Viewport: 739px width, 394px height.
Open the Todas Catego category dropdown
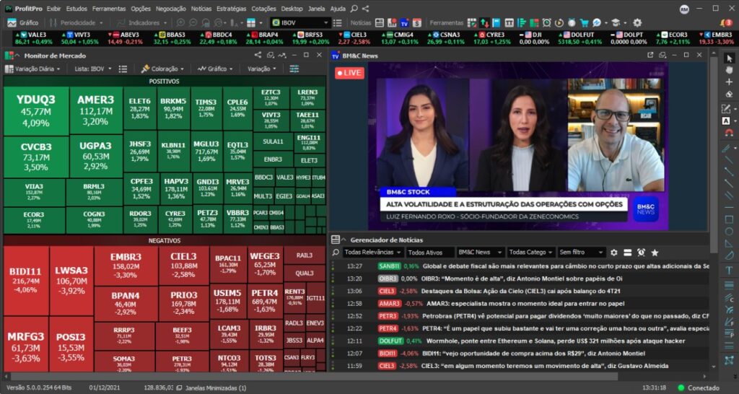click(531, 253)
